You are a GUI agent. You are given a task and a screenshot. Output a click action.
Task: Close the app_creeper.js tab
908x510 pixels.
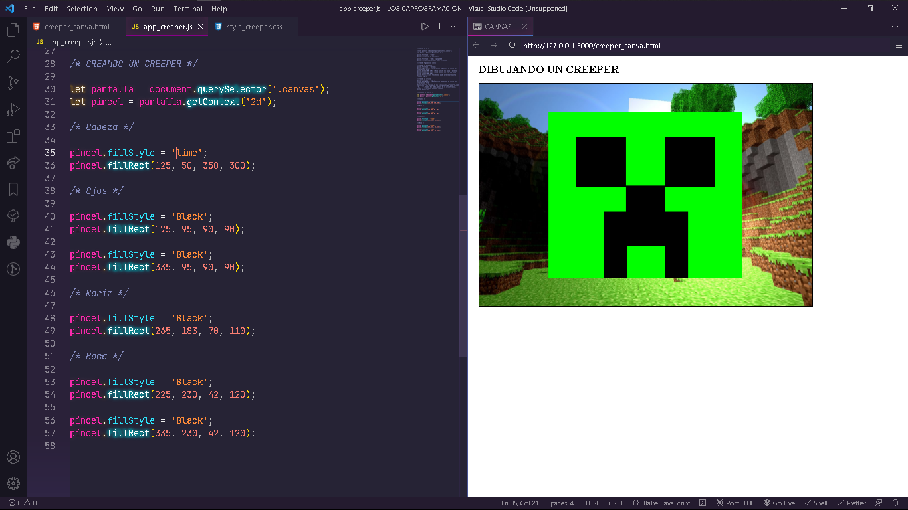click(x=201, y=27)
